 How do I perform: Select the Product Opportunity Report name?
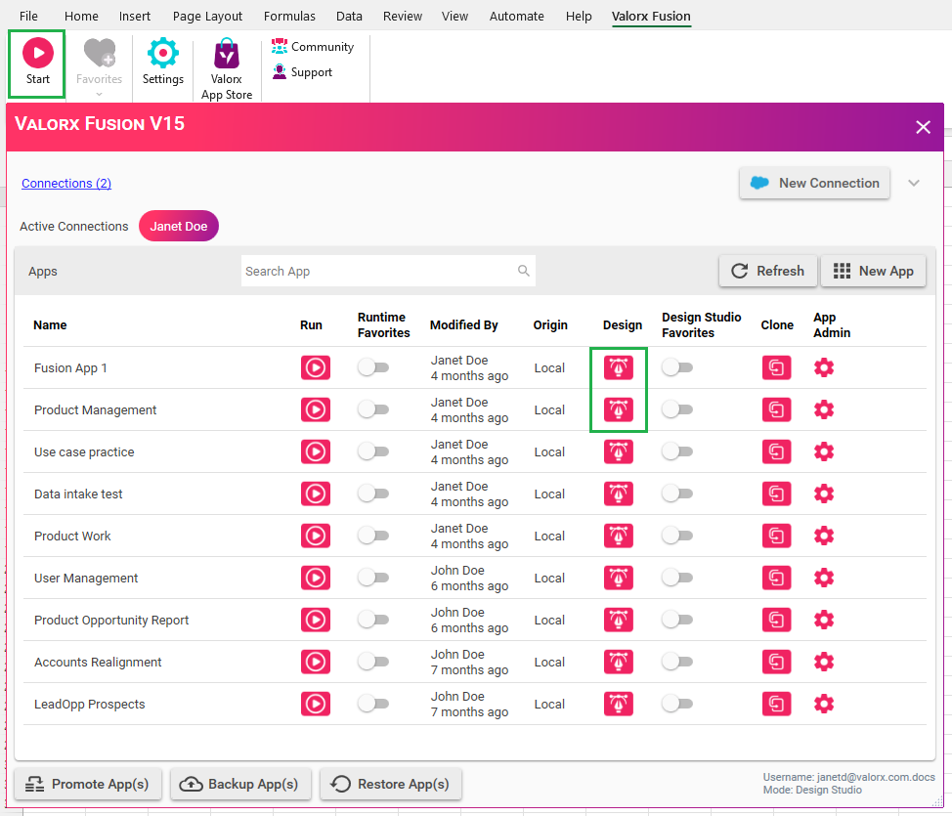[x=111, y=620]
